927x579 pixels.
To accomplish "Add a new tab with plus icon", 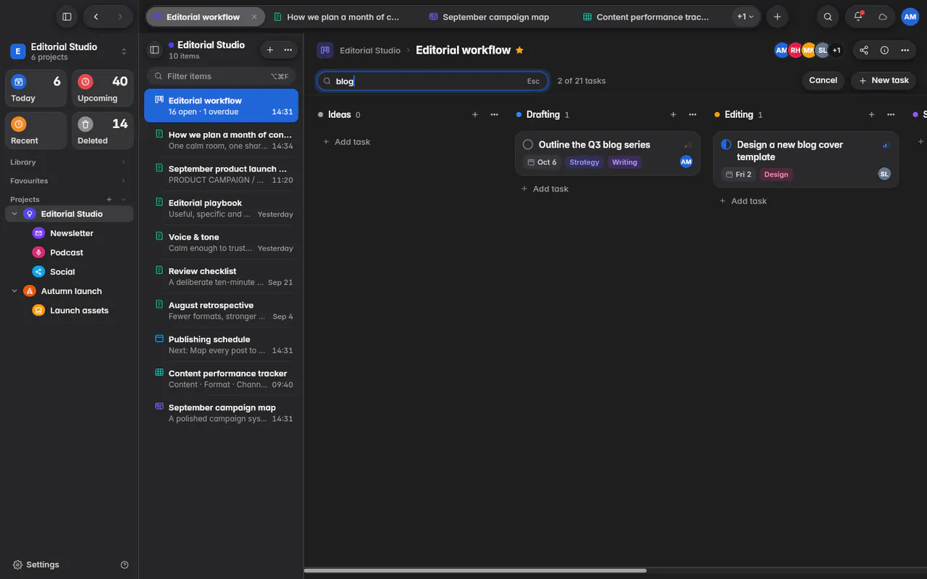I will coord(777,17).
